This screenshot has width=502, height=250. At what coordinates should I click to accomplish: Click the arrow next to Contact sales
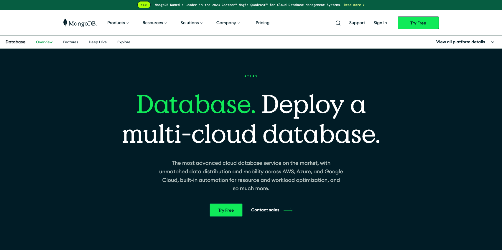tap(288, 210)
